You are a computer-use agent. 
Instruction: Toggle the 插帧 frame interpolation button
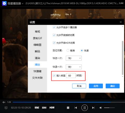point(44,108)
